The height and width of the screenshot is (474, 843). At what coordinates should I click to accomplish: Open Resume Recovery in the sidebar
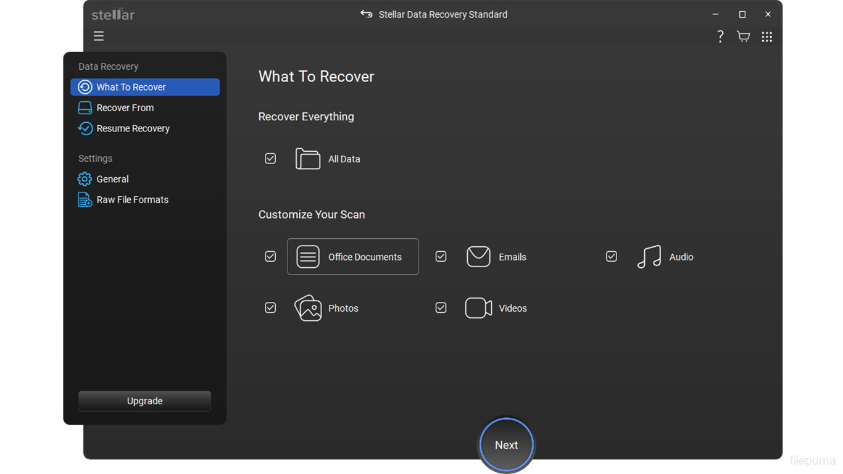[133, 128]
